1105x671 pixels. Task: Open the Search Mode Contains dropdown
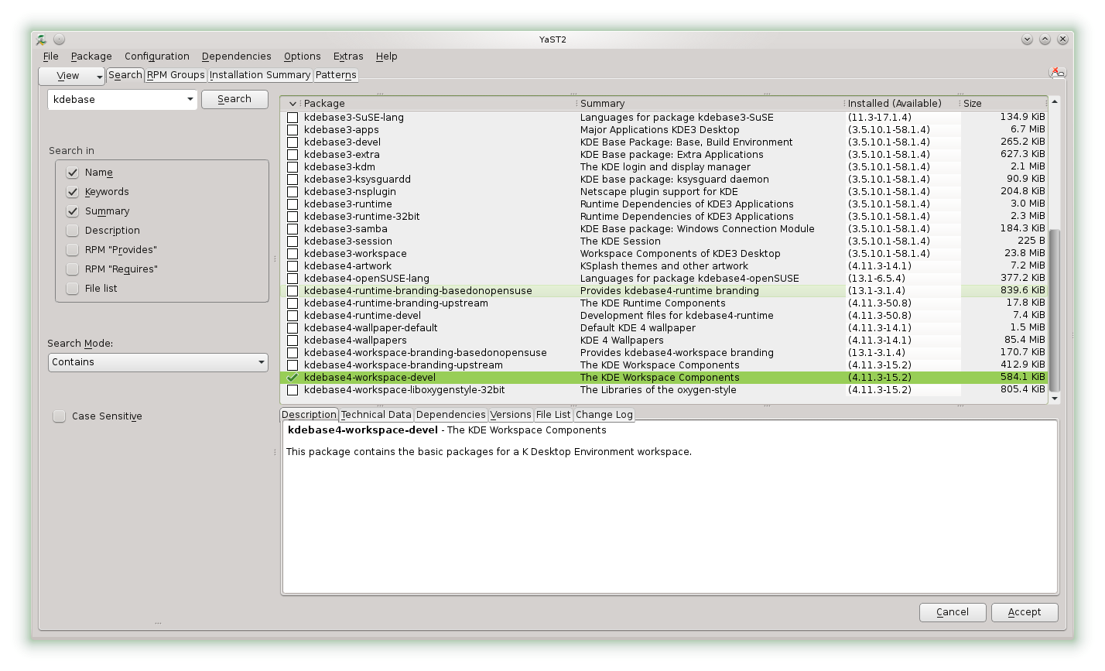click(158, 362)
